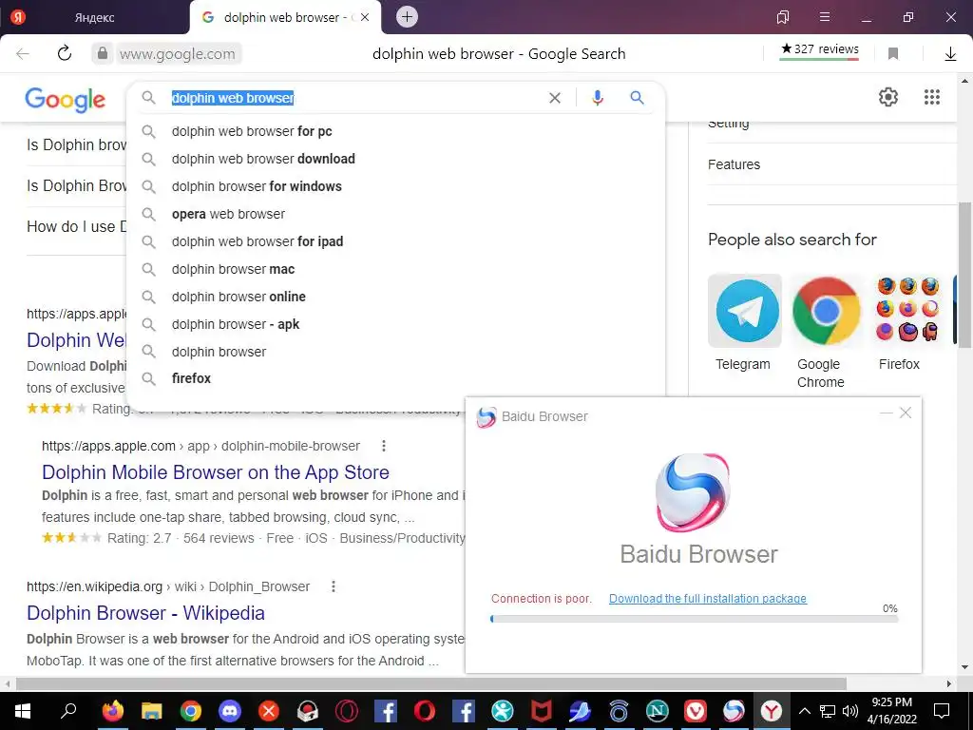
Task: Choose suggestion 'dolphin web browser for pc'
Action: click(x=396, y=131)
